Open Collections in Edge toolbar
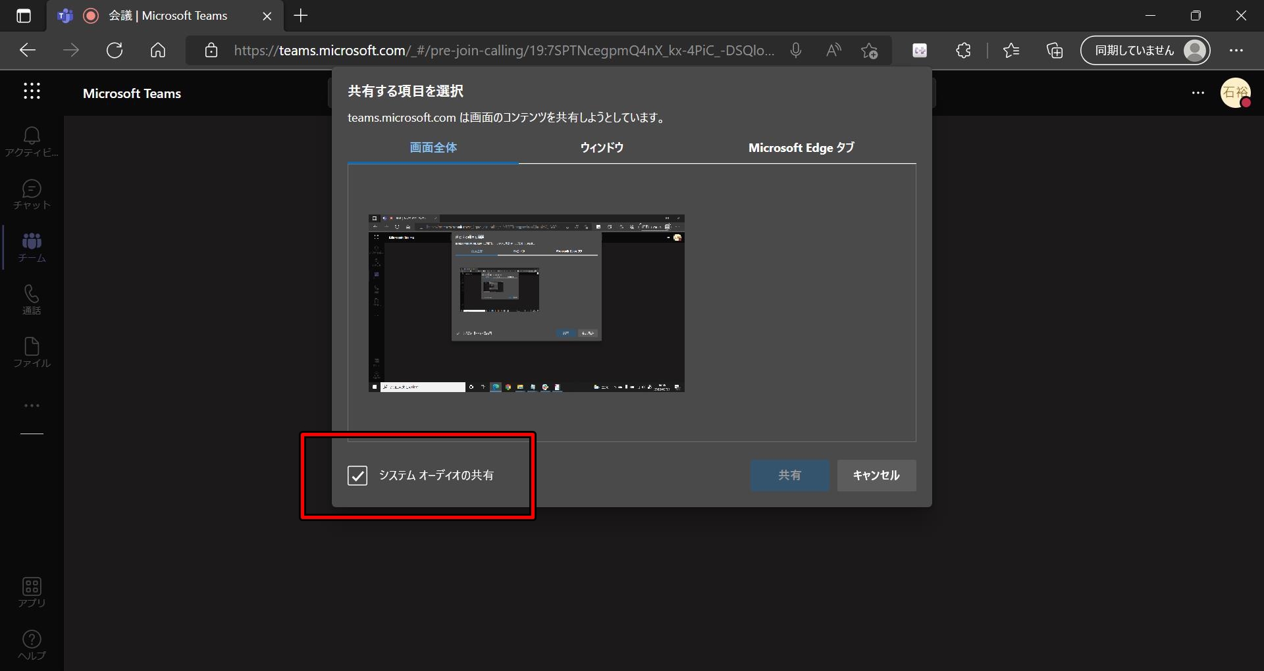 tap(1054, 50)
